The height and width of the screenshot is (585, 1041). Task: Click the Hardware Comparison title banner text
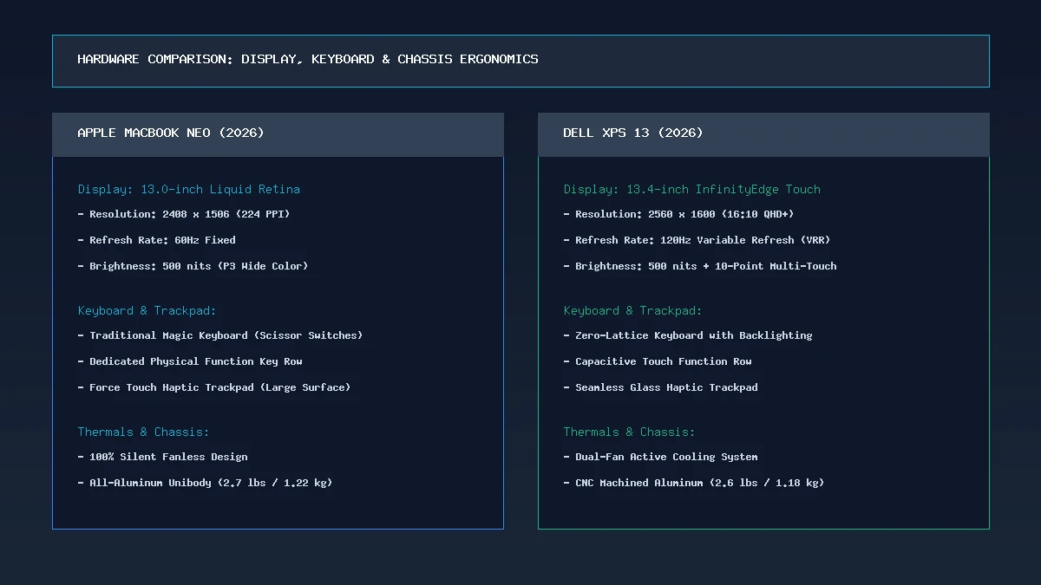point(308,60)
